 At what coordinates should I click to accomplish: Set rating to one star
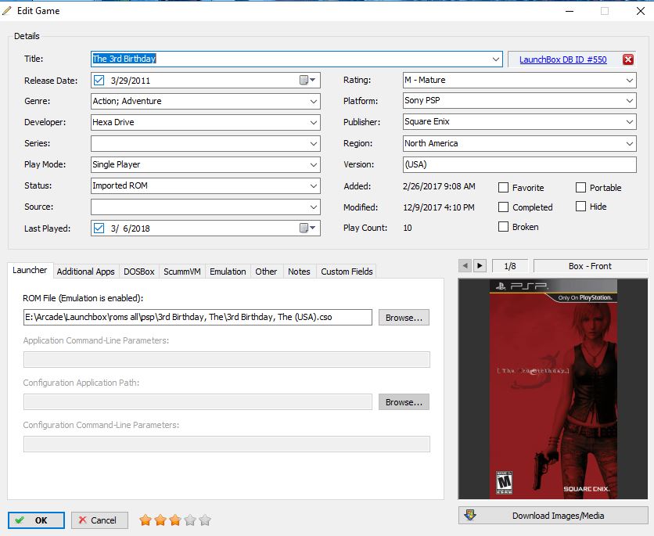(146, 520)
